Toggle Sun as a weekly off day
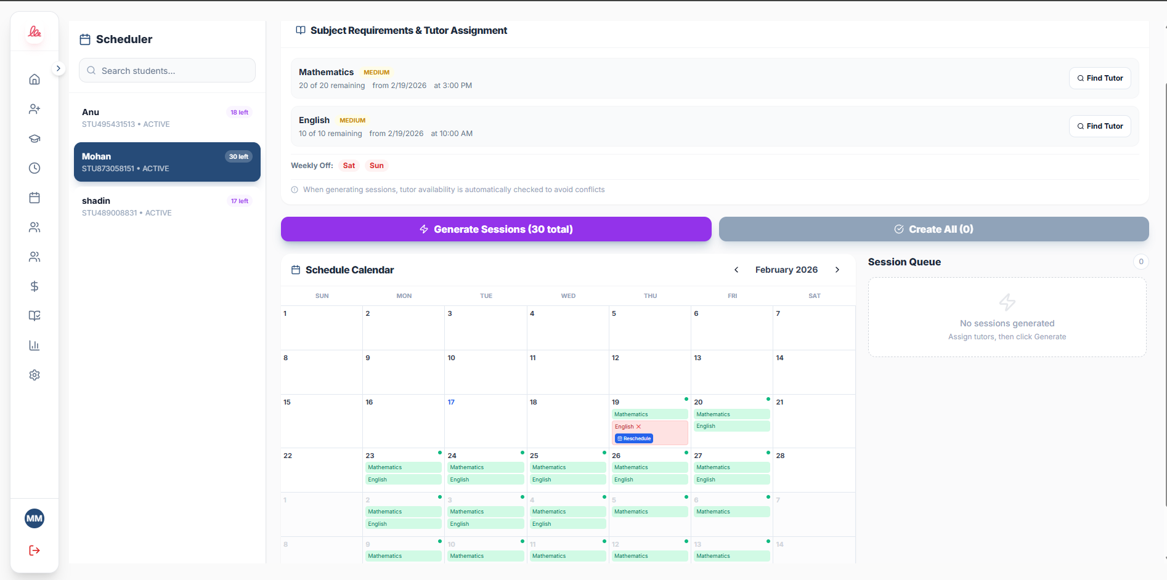 point(376,165)
